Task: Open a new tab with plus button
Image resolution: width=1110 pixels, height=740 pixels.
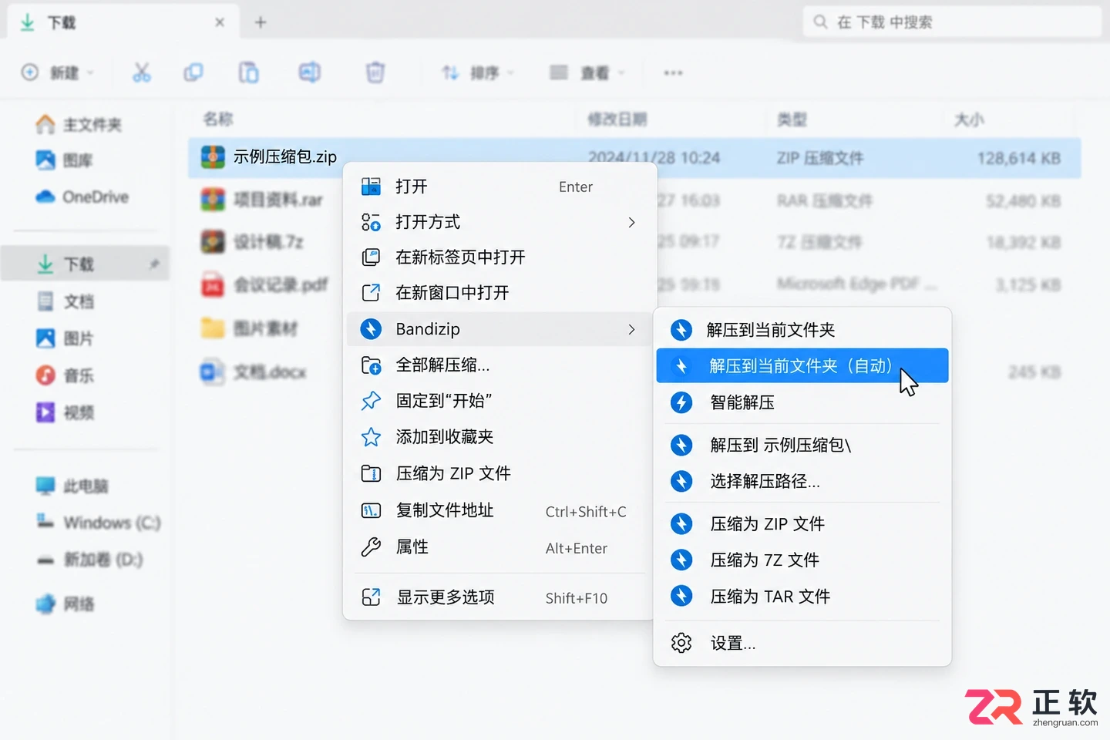Action: pyautogui.click(x=261, y=22)
